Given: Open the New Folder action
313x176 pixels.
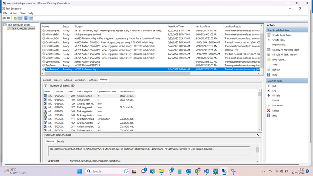Looking at the screenshot, I should point(279,59).
